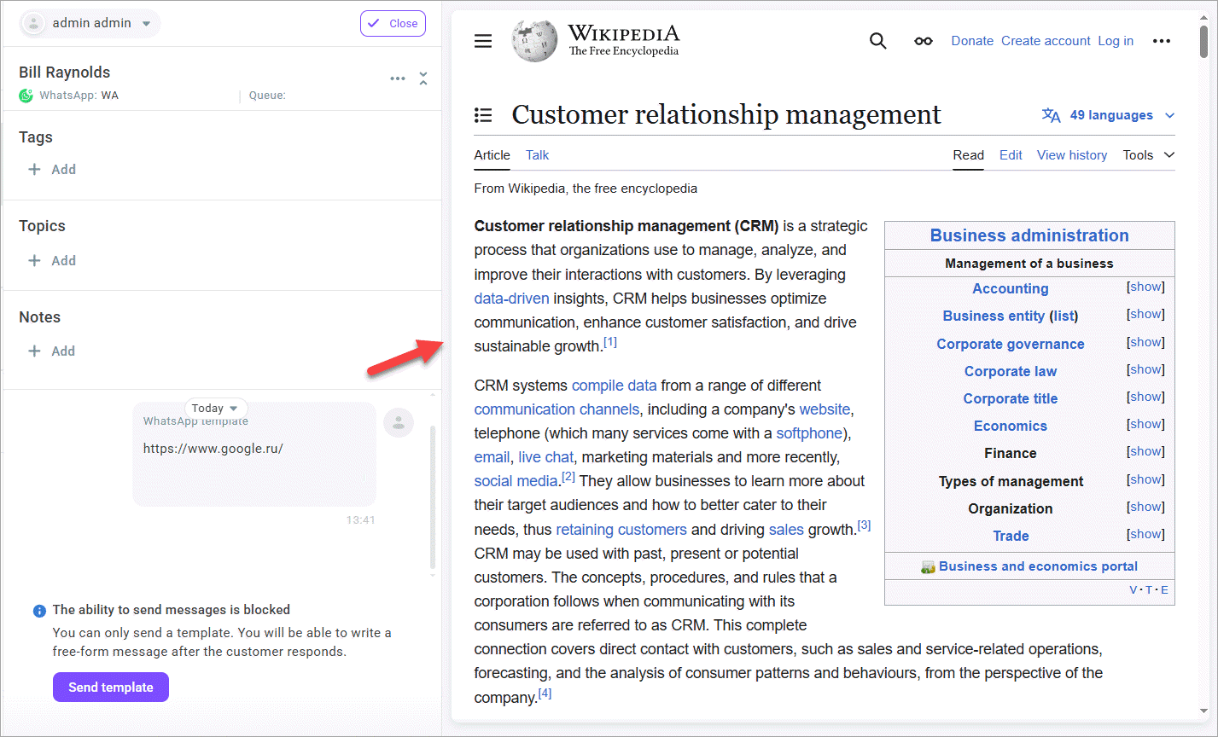1218x737 pixels.
Task: Open the data-driven link
Action: click(511, 299)
